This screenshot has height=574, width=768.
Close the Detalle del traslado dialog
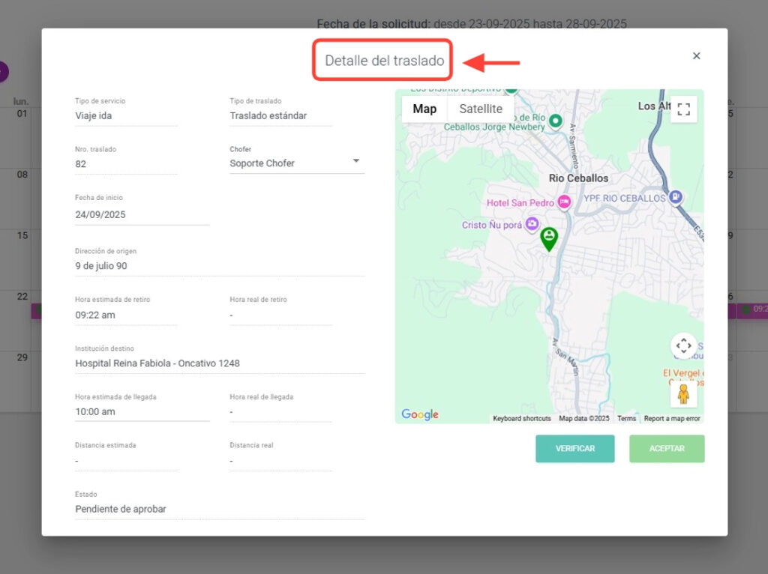click(696, 56)
